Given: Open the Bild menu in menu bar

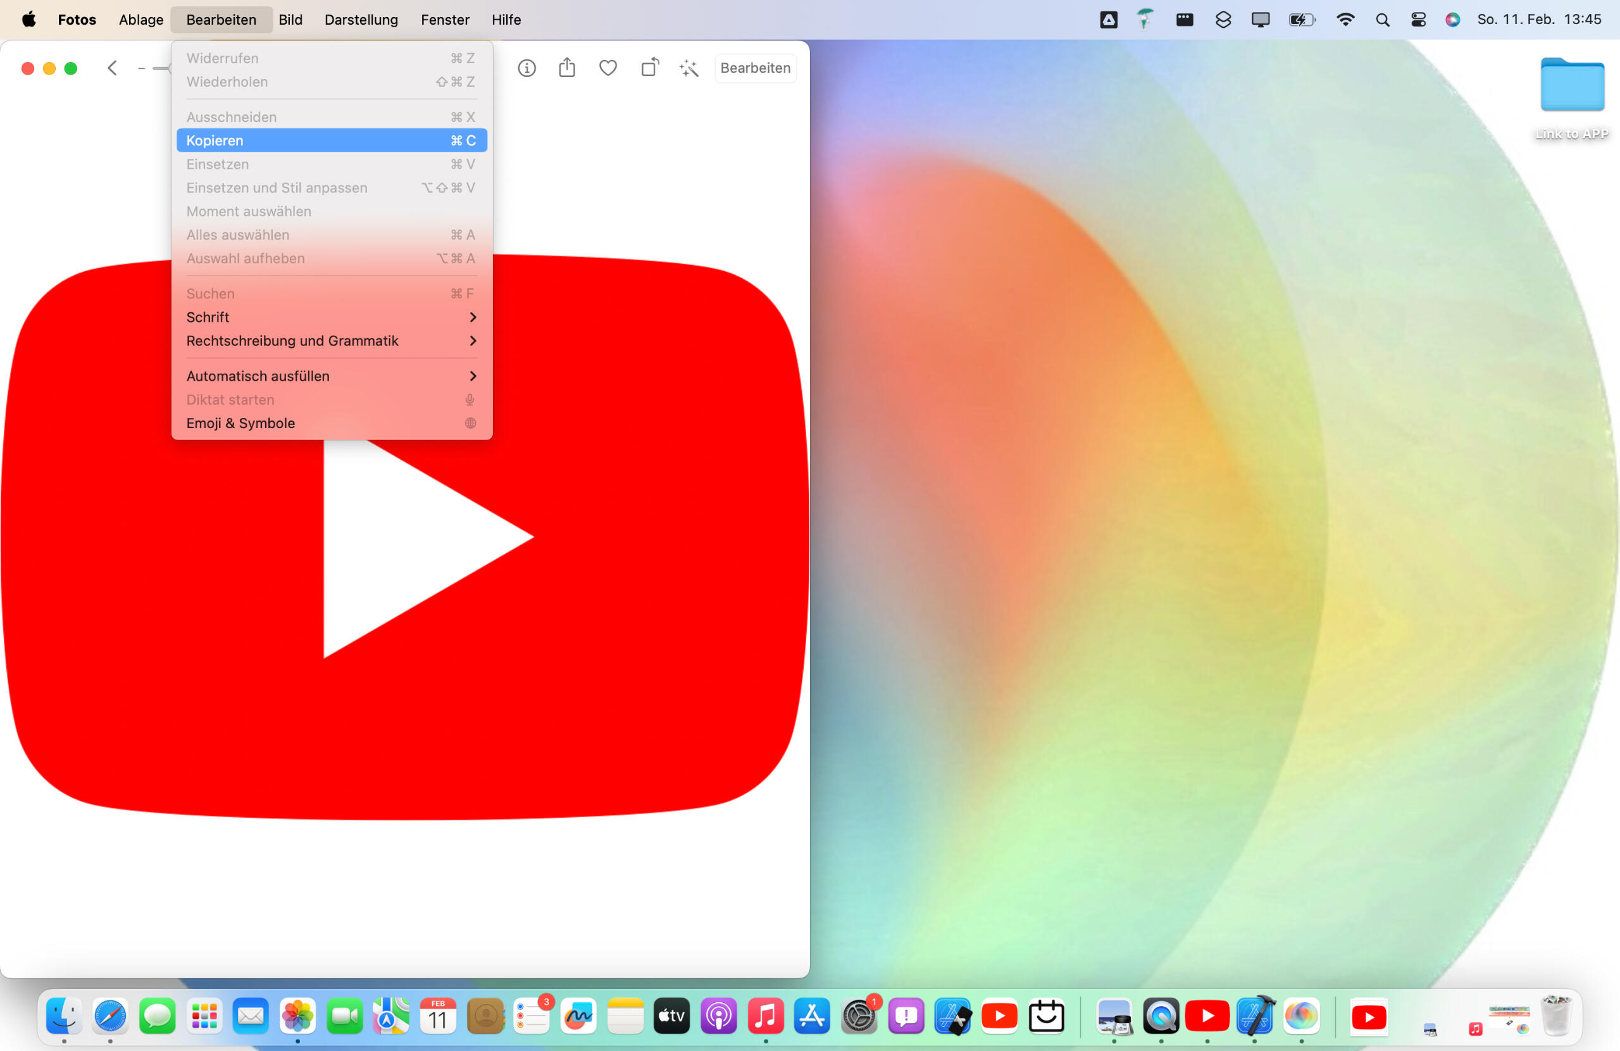Looking at the screenshot, I should click(x=290, y=20).
